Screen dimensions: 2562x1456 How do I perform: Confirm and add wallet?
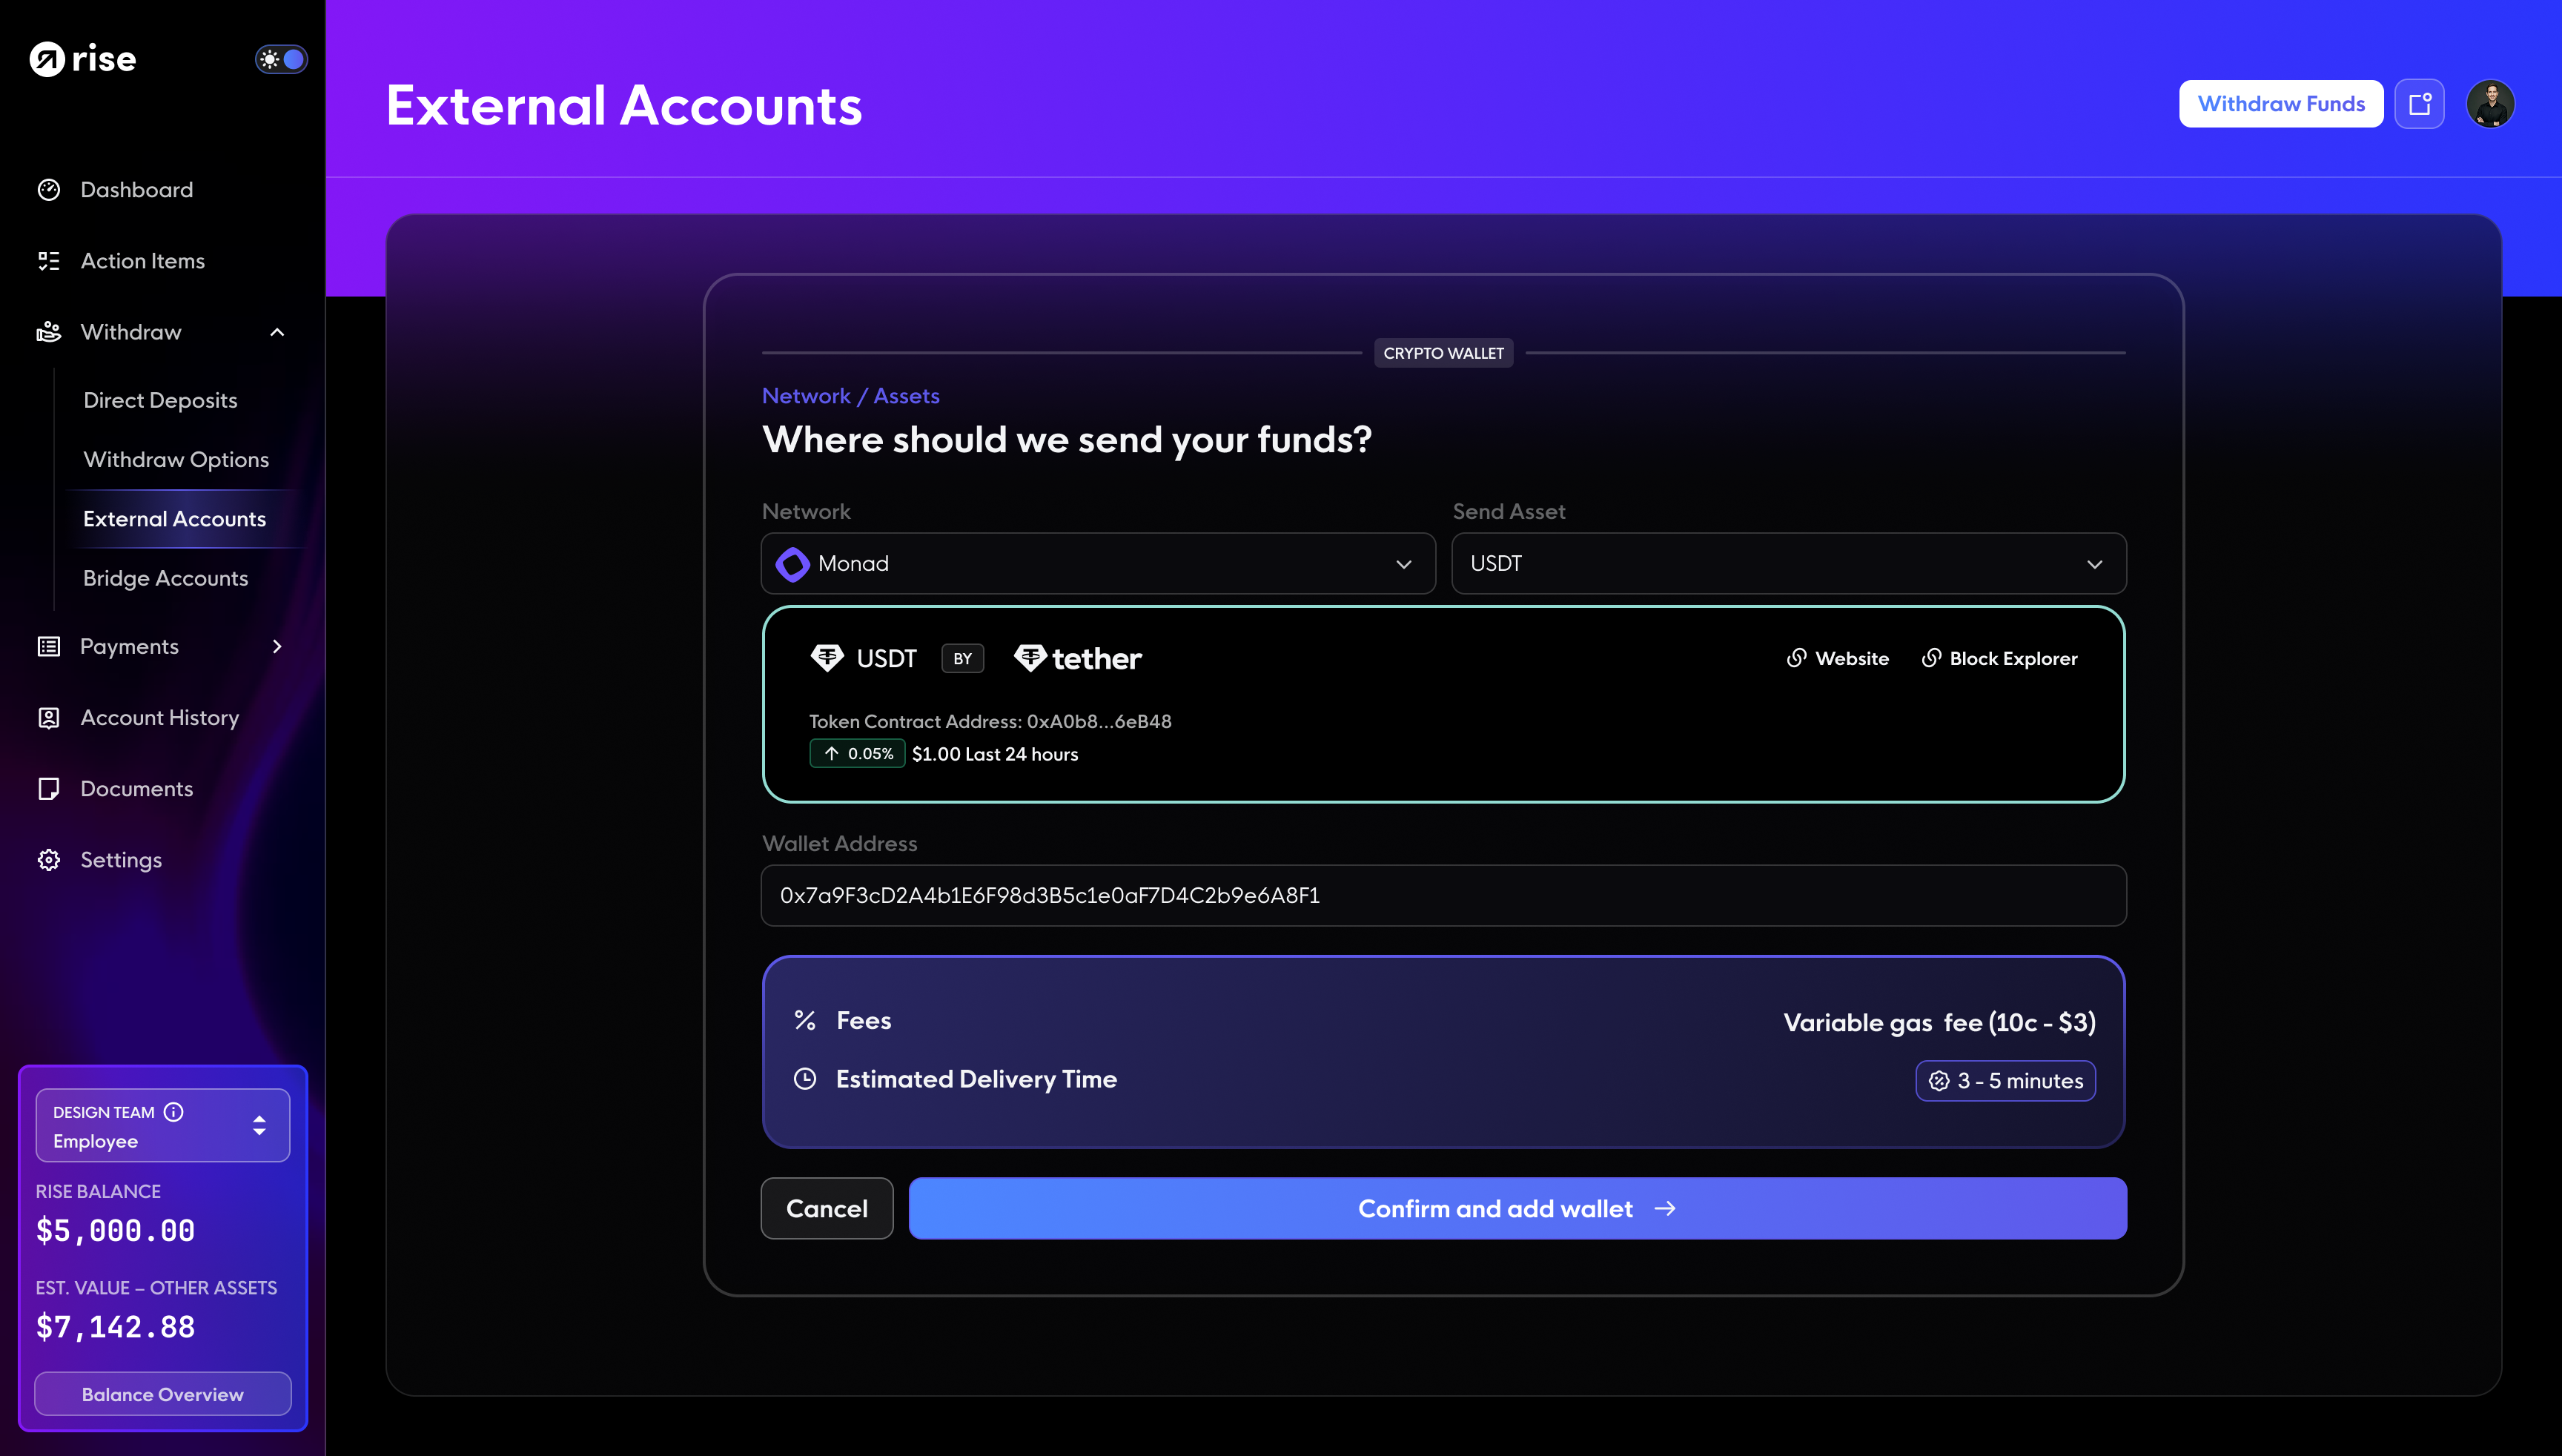click(1516, 1208)
